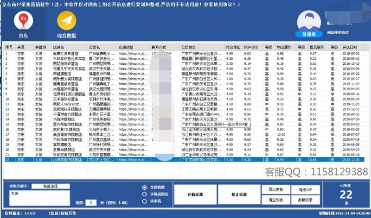The height and width of the screenshot is (218, 371).
Task: Select the 含手机 radio option
Action: click(145, 202)
